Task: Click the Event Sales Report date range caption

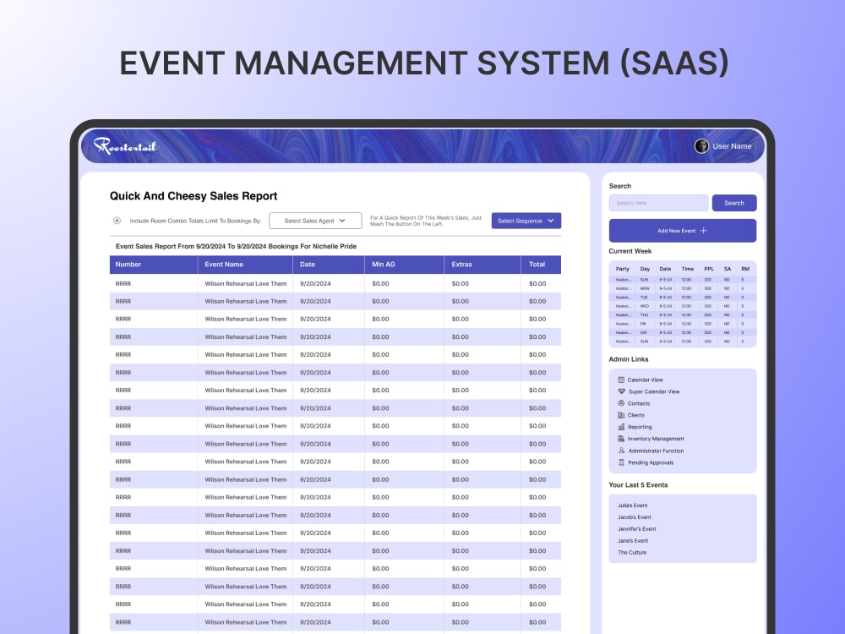Action: coord(236,246)
